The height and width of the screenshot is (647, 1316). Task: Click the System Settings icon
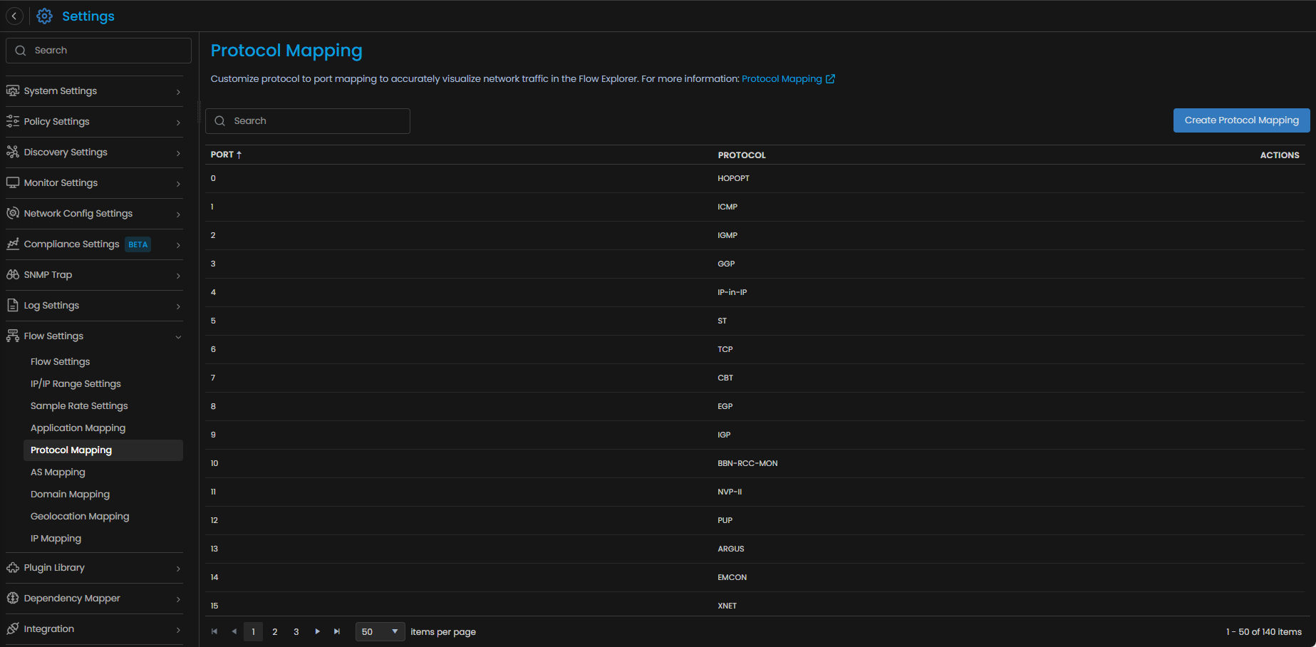(x=13, y=90)
